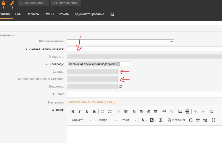Open the Администрирование menu
Image resolution: width=222 pixels, height=143 pixels.
[x=89, y=14]
